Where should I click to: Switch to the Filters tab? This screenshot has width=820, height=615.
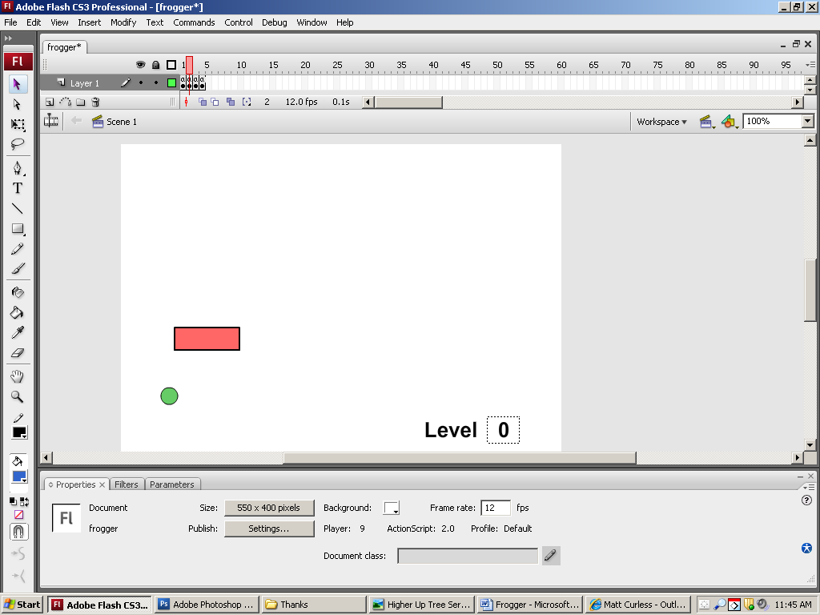pos(127,484)
